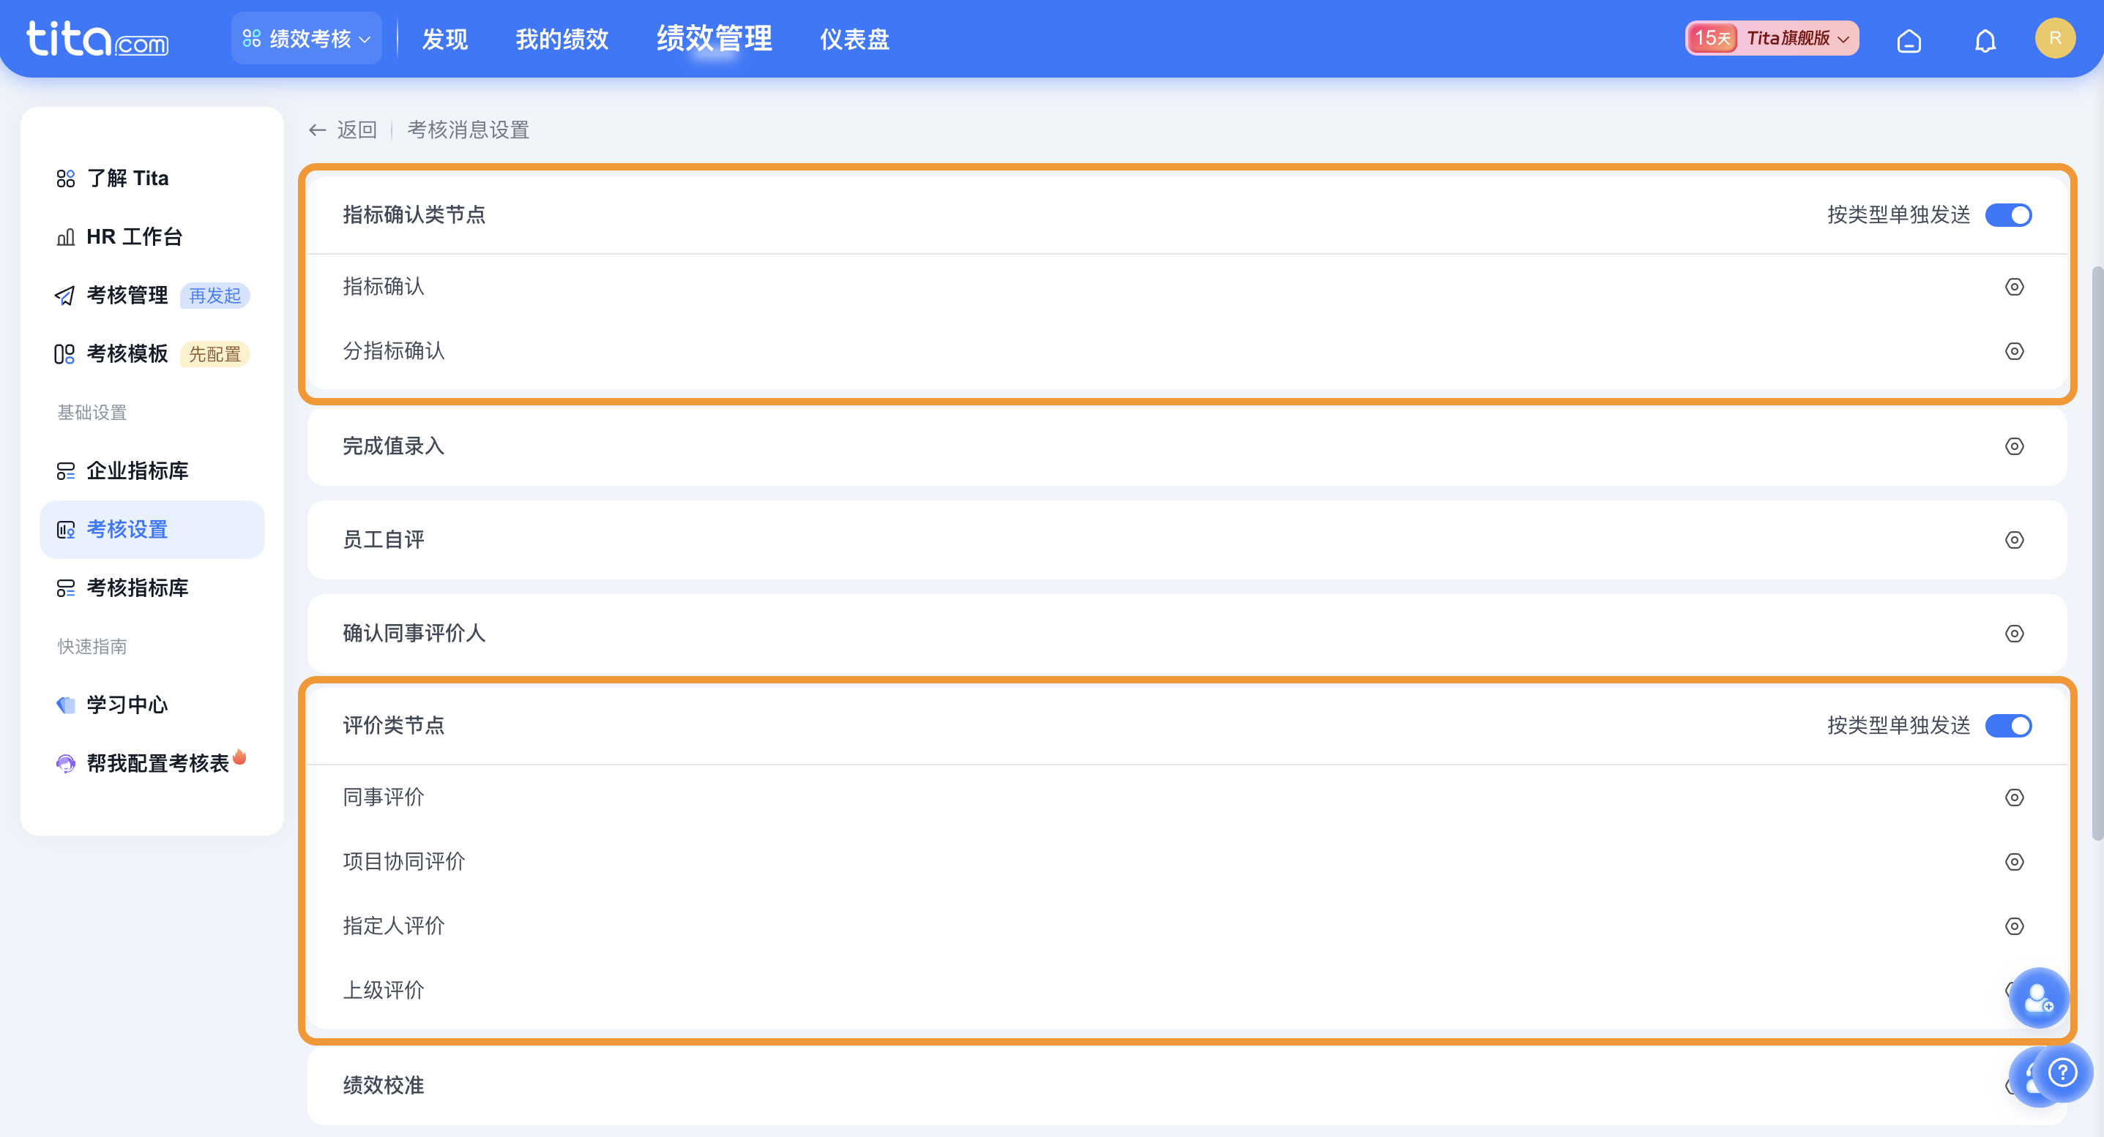Click the 帮我配置考核表 AI assistant icon
The height and width of the screenshot is (1137, 2104).
[65, 763]
